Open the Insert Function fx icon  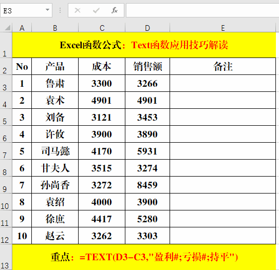tap(115, 10)
